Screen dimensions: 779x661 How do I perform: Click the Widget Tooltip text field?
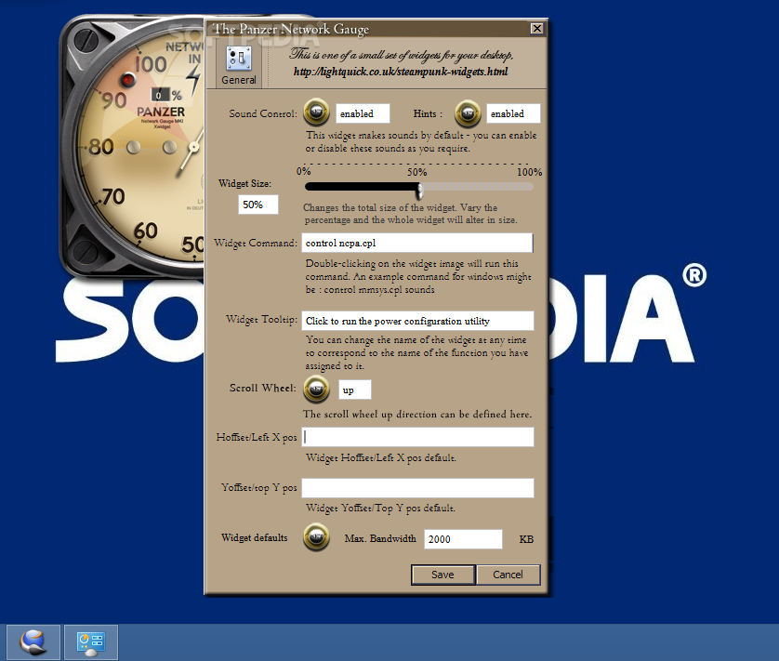tap(417, 321)
